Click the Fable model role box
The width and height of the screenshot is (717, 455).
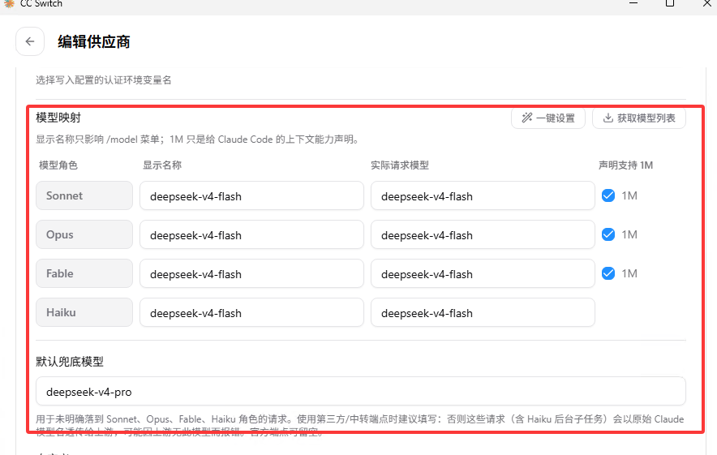(84, 273)
